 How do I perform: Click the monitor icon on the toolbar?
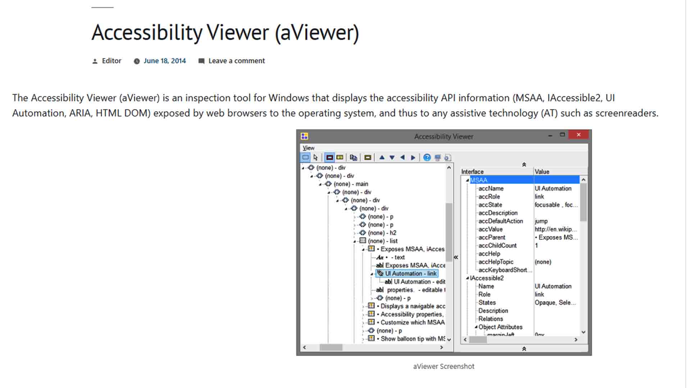[x=437, y=157]
